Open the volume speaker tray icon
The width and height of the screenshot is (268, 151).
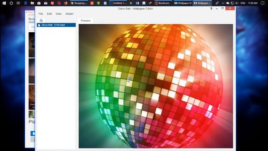(x=237, y=3)
